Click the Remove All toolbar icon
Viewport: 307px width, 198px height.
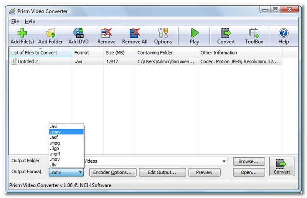pyautogui.click(x=135, y=33)
